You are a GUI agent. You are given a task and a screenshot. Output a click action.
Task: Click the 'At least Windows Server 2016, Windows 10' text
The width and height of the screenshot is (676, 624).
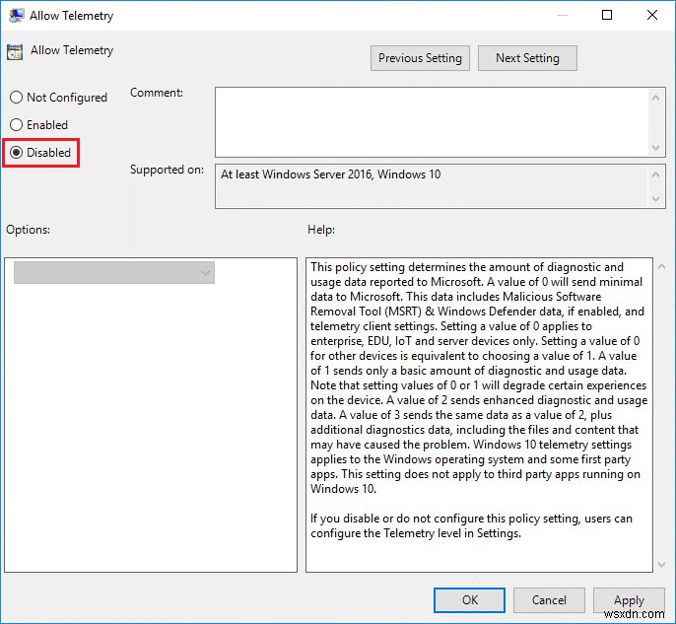(331, 174)
